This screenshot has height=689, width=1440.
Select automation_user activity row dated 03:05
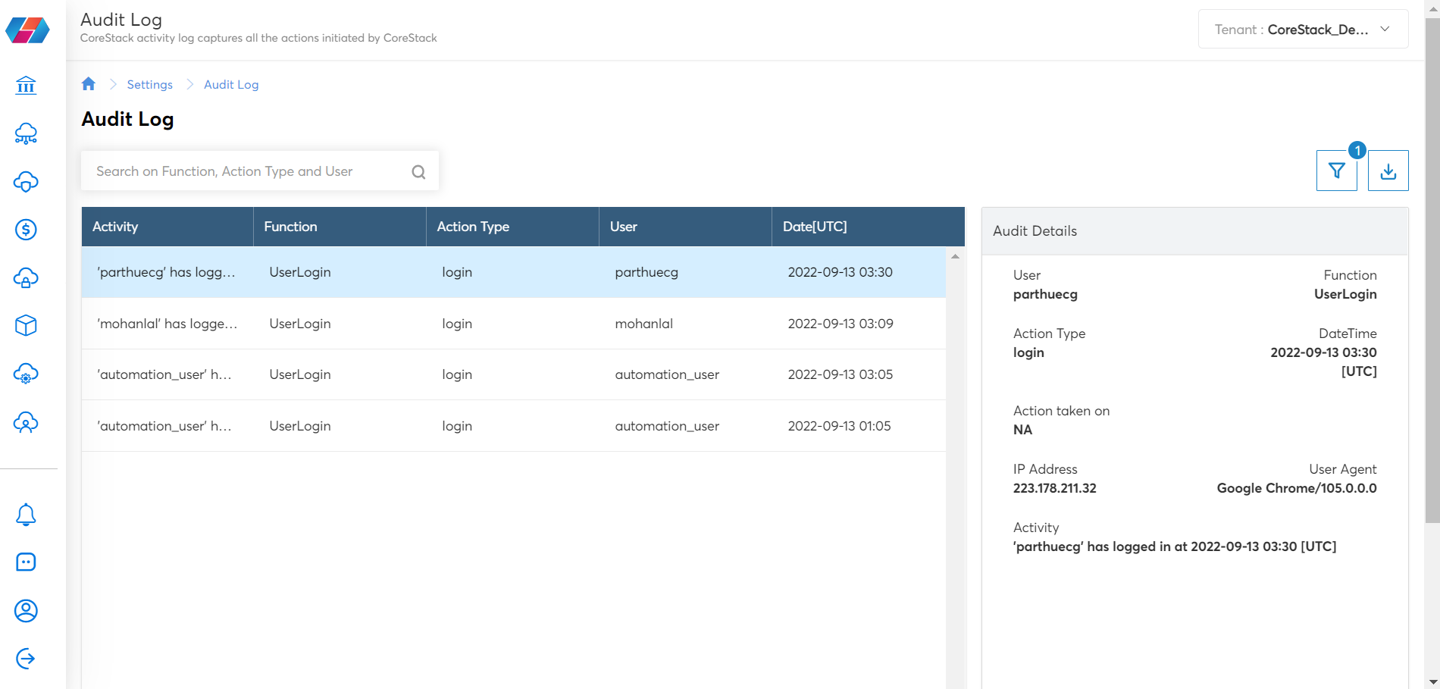point(514,374)
